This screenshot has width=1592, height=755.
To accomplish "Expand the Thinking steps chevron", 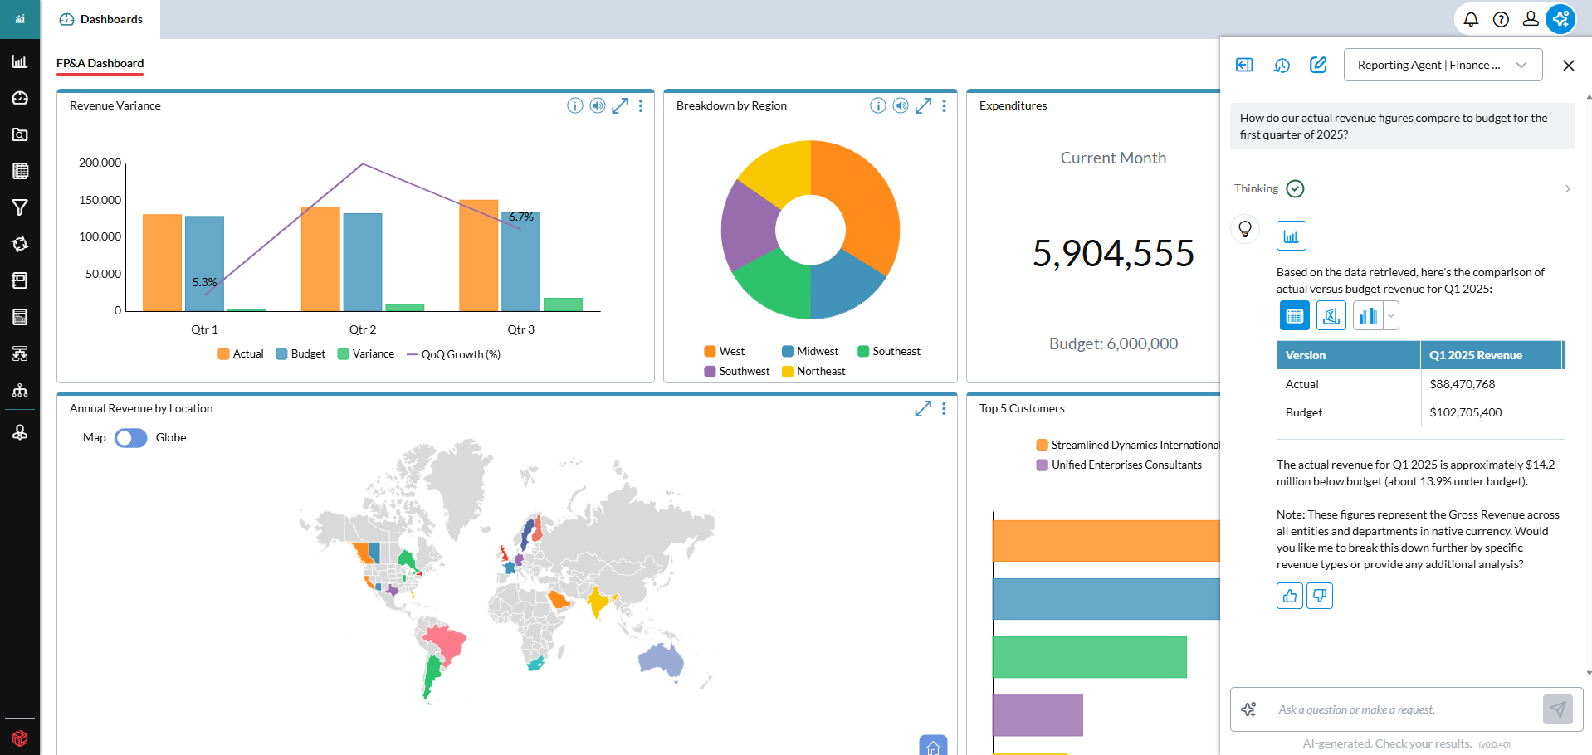I will (1567, 188).
